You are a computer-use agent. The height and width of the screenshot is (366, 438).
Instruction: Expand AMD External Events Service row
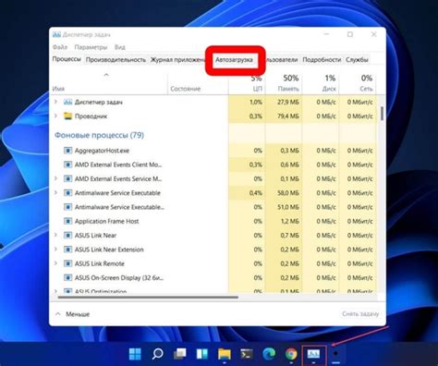(55, 178)
